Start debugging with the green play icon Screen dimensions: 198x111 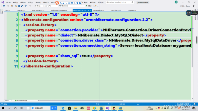87,6
